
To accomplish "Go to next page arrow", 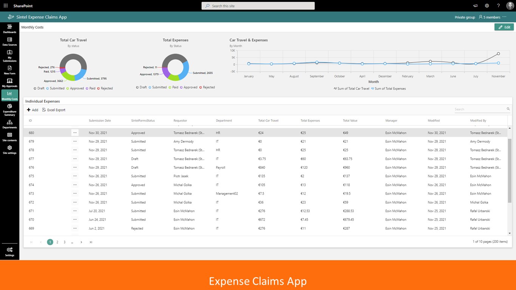I will tap(81, 242).
